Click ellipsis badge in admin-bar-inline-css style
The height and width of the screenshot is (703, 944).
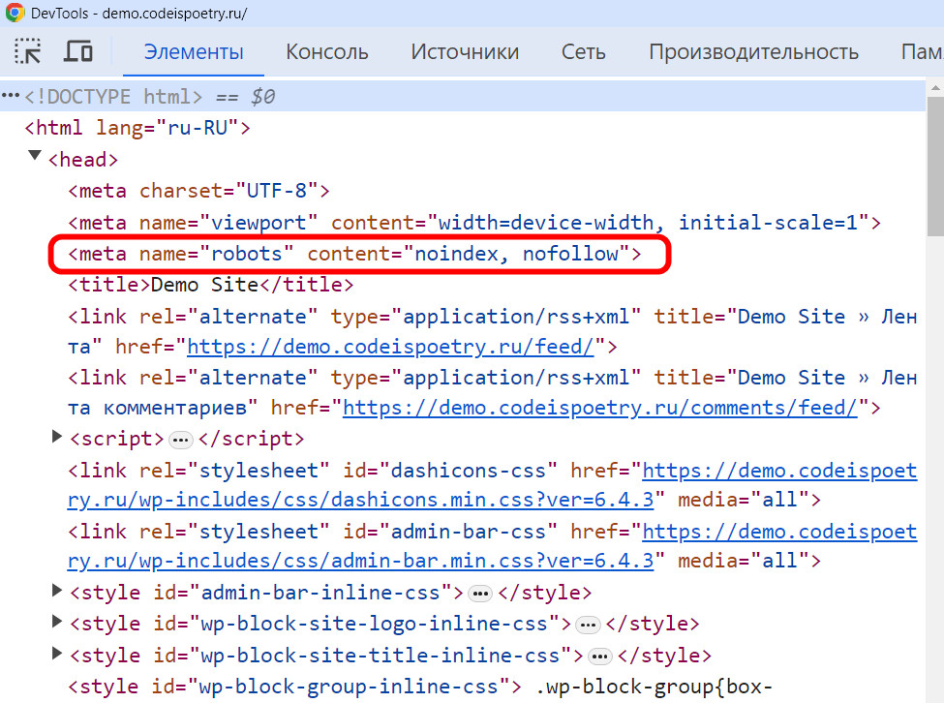[x=480, y=595]
